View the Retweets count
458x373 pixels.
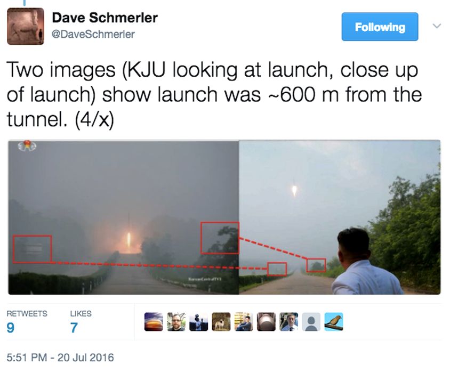(x=27, y=322)
